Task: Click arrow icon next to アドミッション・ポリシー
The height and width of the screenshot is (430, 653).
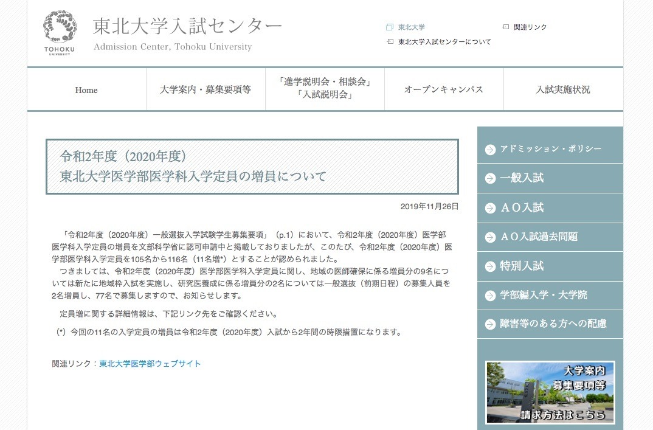Action: (x=491, y=149)
